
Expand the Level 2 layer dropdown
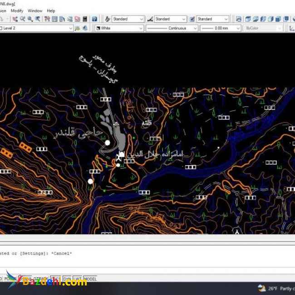[70, 28]
